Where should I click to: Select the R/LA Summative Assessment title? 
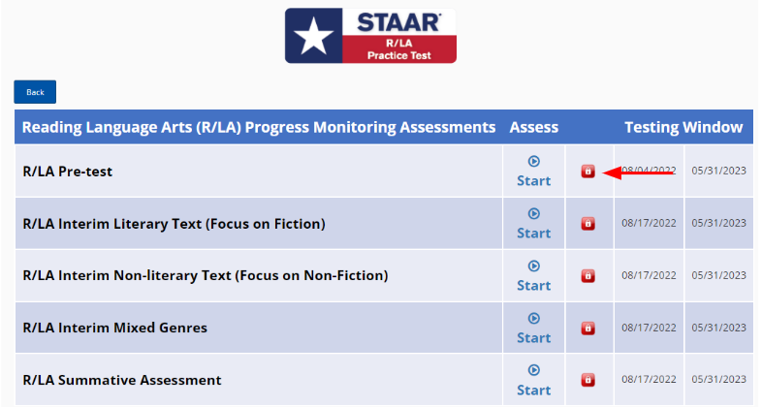(122, 381)
